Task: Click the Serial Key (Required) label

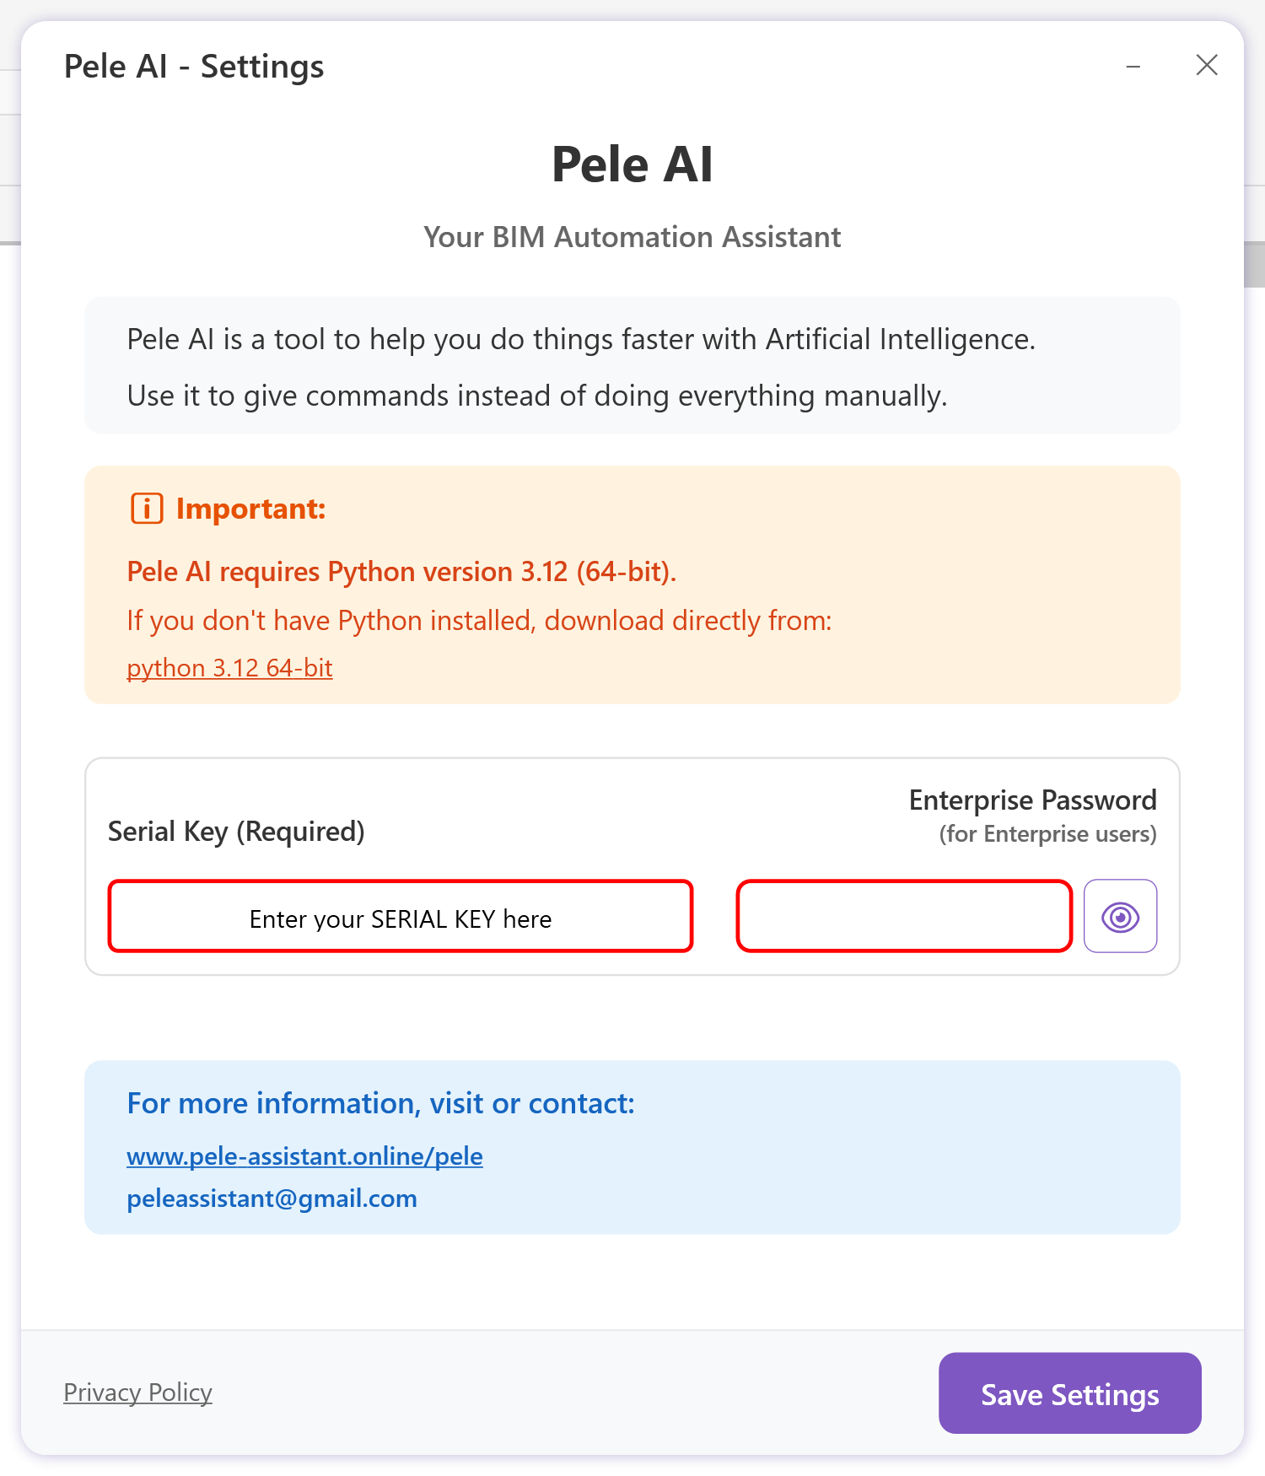Action: click(x=236, y=832)
